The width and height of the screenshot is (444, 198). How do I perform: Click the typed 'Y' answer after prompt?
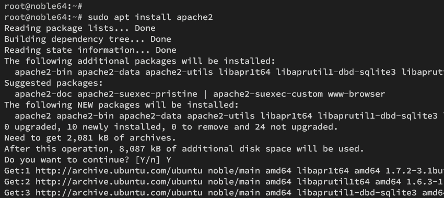point(169,160)
